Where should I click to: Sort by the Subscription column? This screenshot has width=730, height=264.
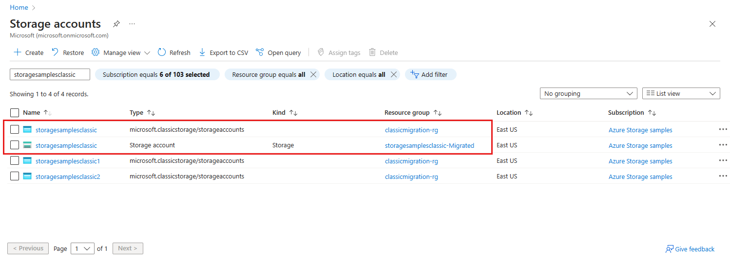[632, 113]
